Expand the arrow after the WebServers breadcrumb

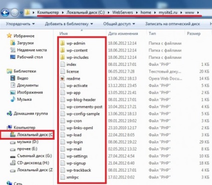(x=136, y=12)
